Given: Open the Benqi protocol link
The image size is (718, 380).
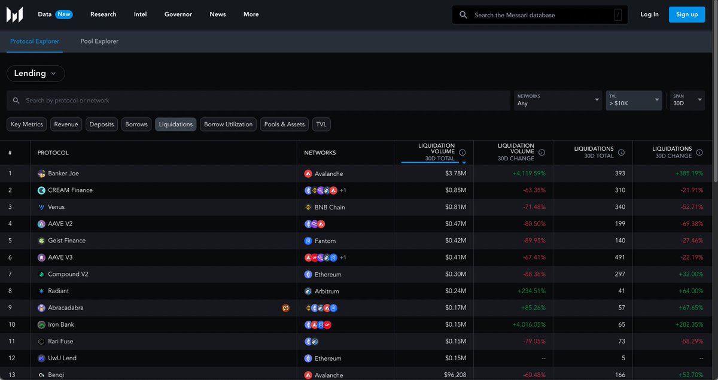Looking at the screenshot, I should coord(56,375).
